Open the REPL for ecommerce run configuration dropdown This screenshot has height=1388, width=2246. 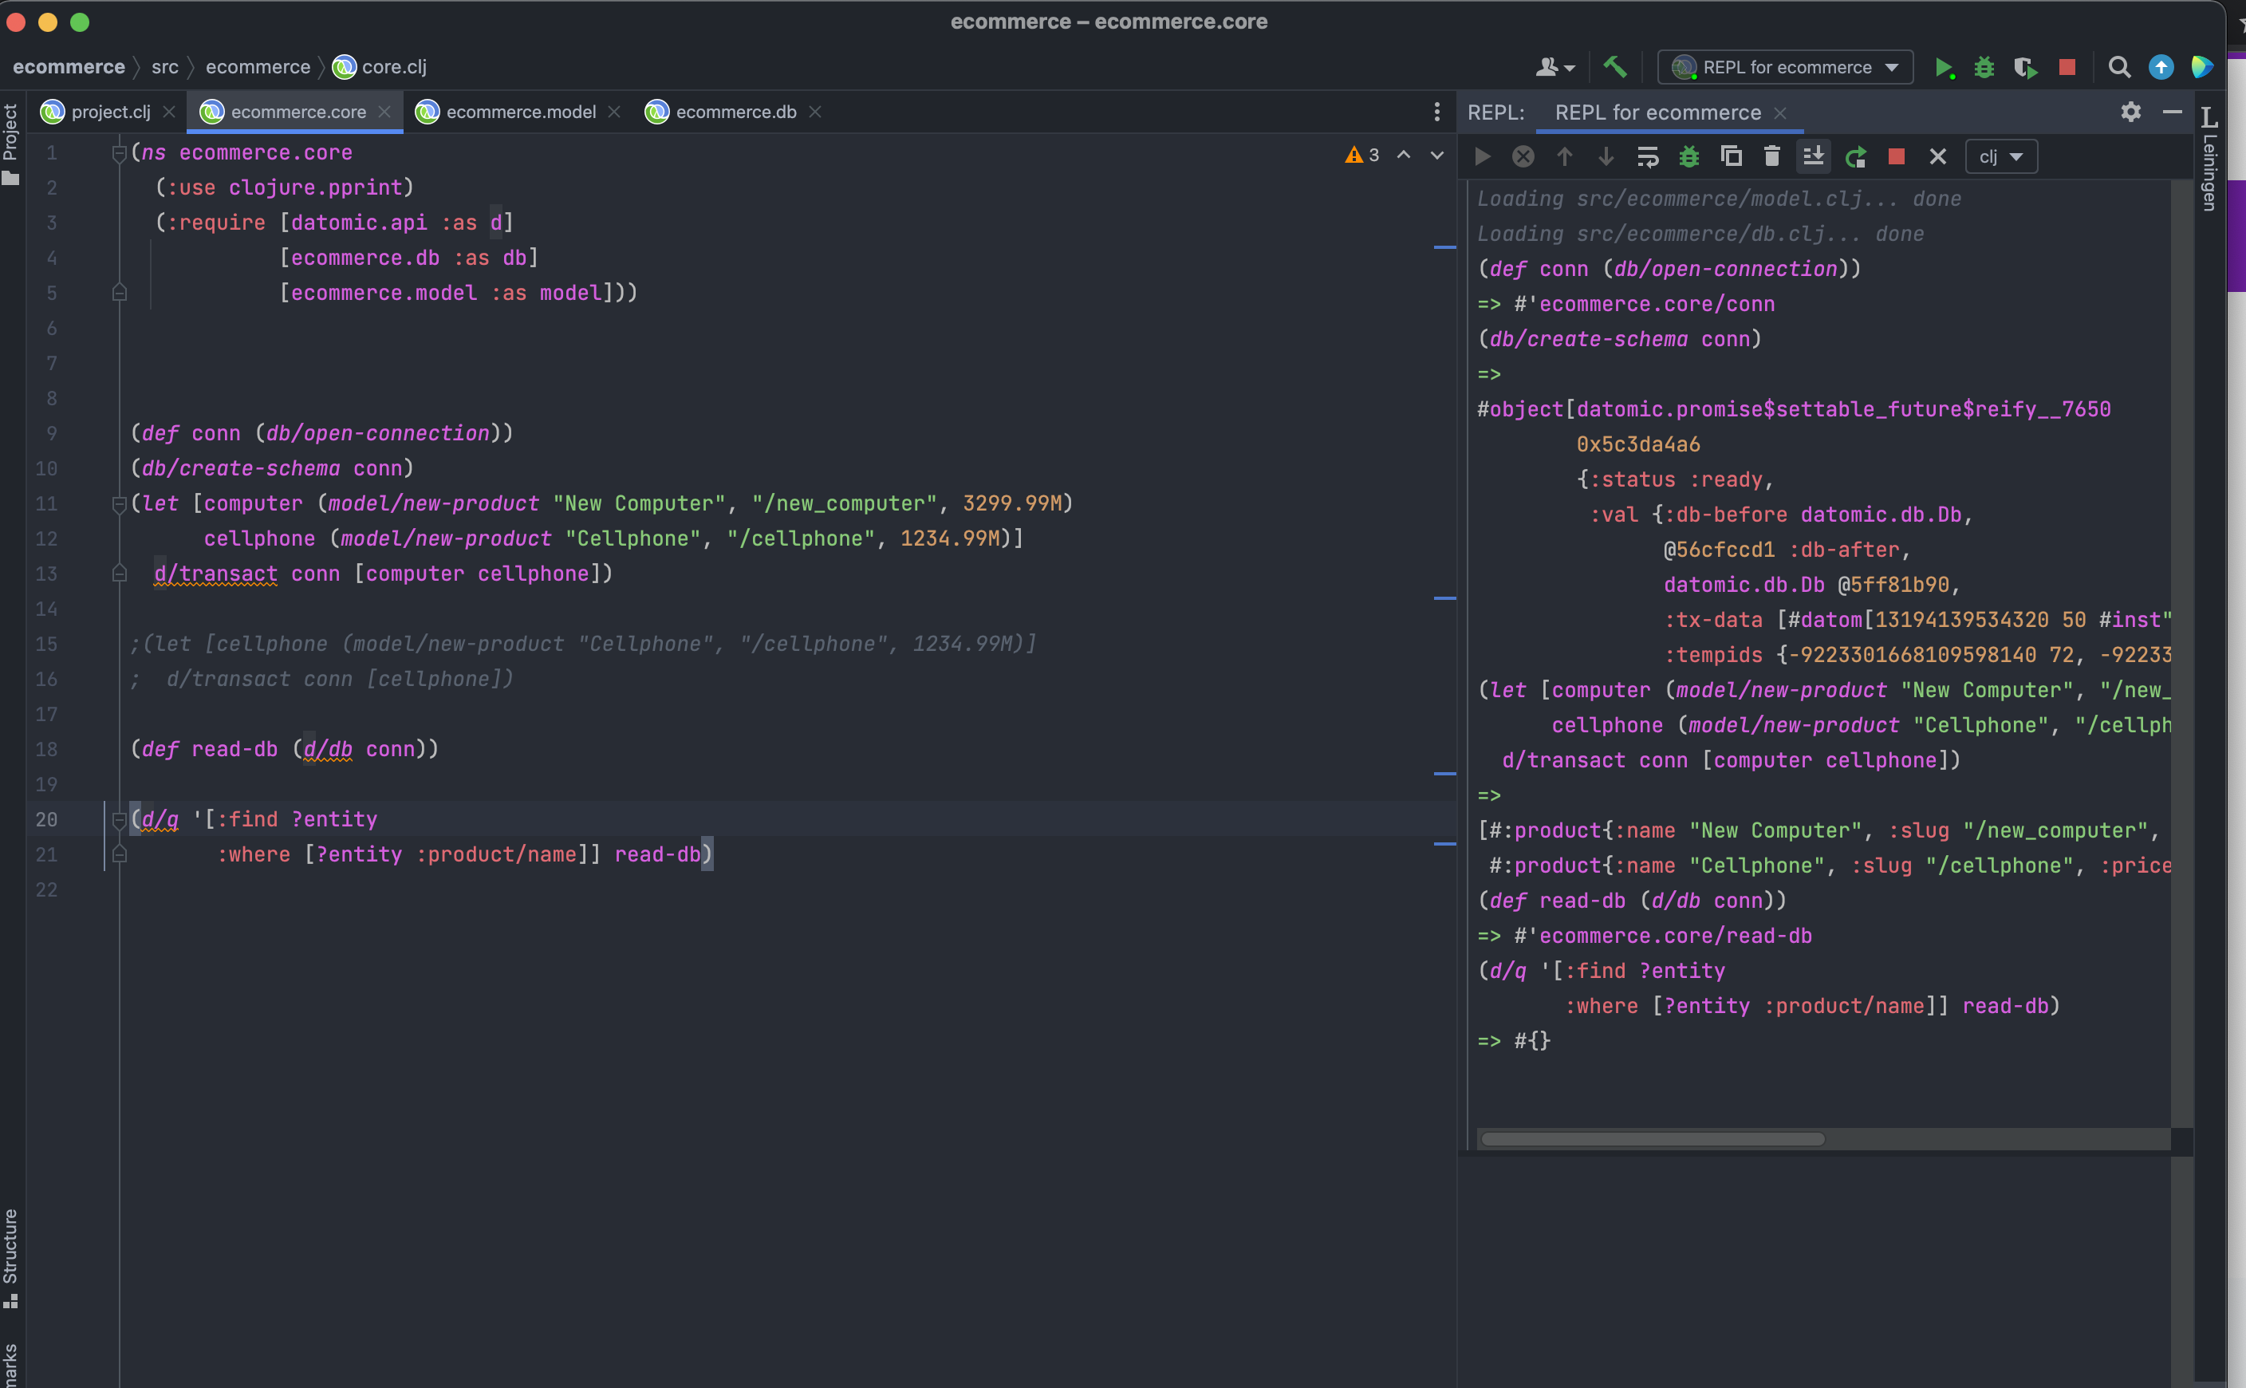coord(1785,67)
